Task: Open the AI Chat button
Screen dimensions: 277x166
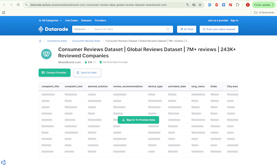Action: pos(187,29)
